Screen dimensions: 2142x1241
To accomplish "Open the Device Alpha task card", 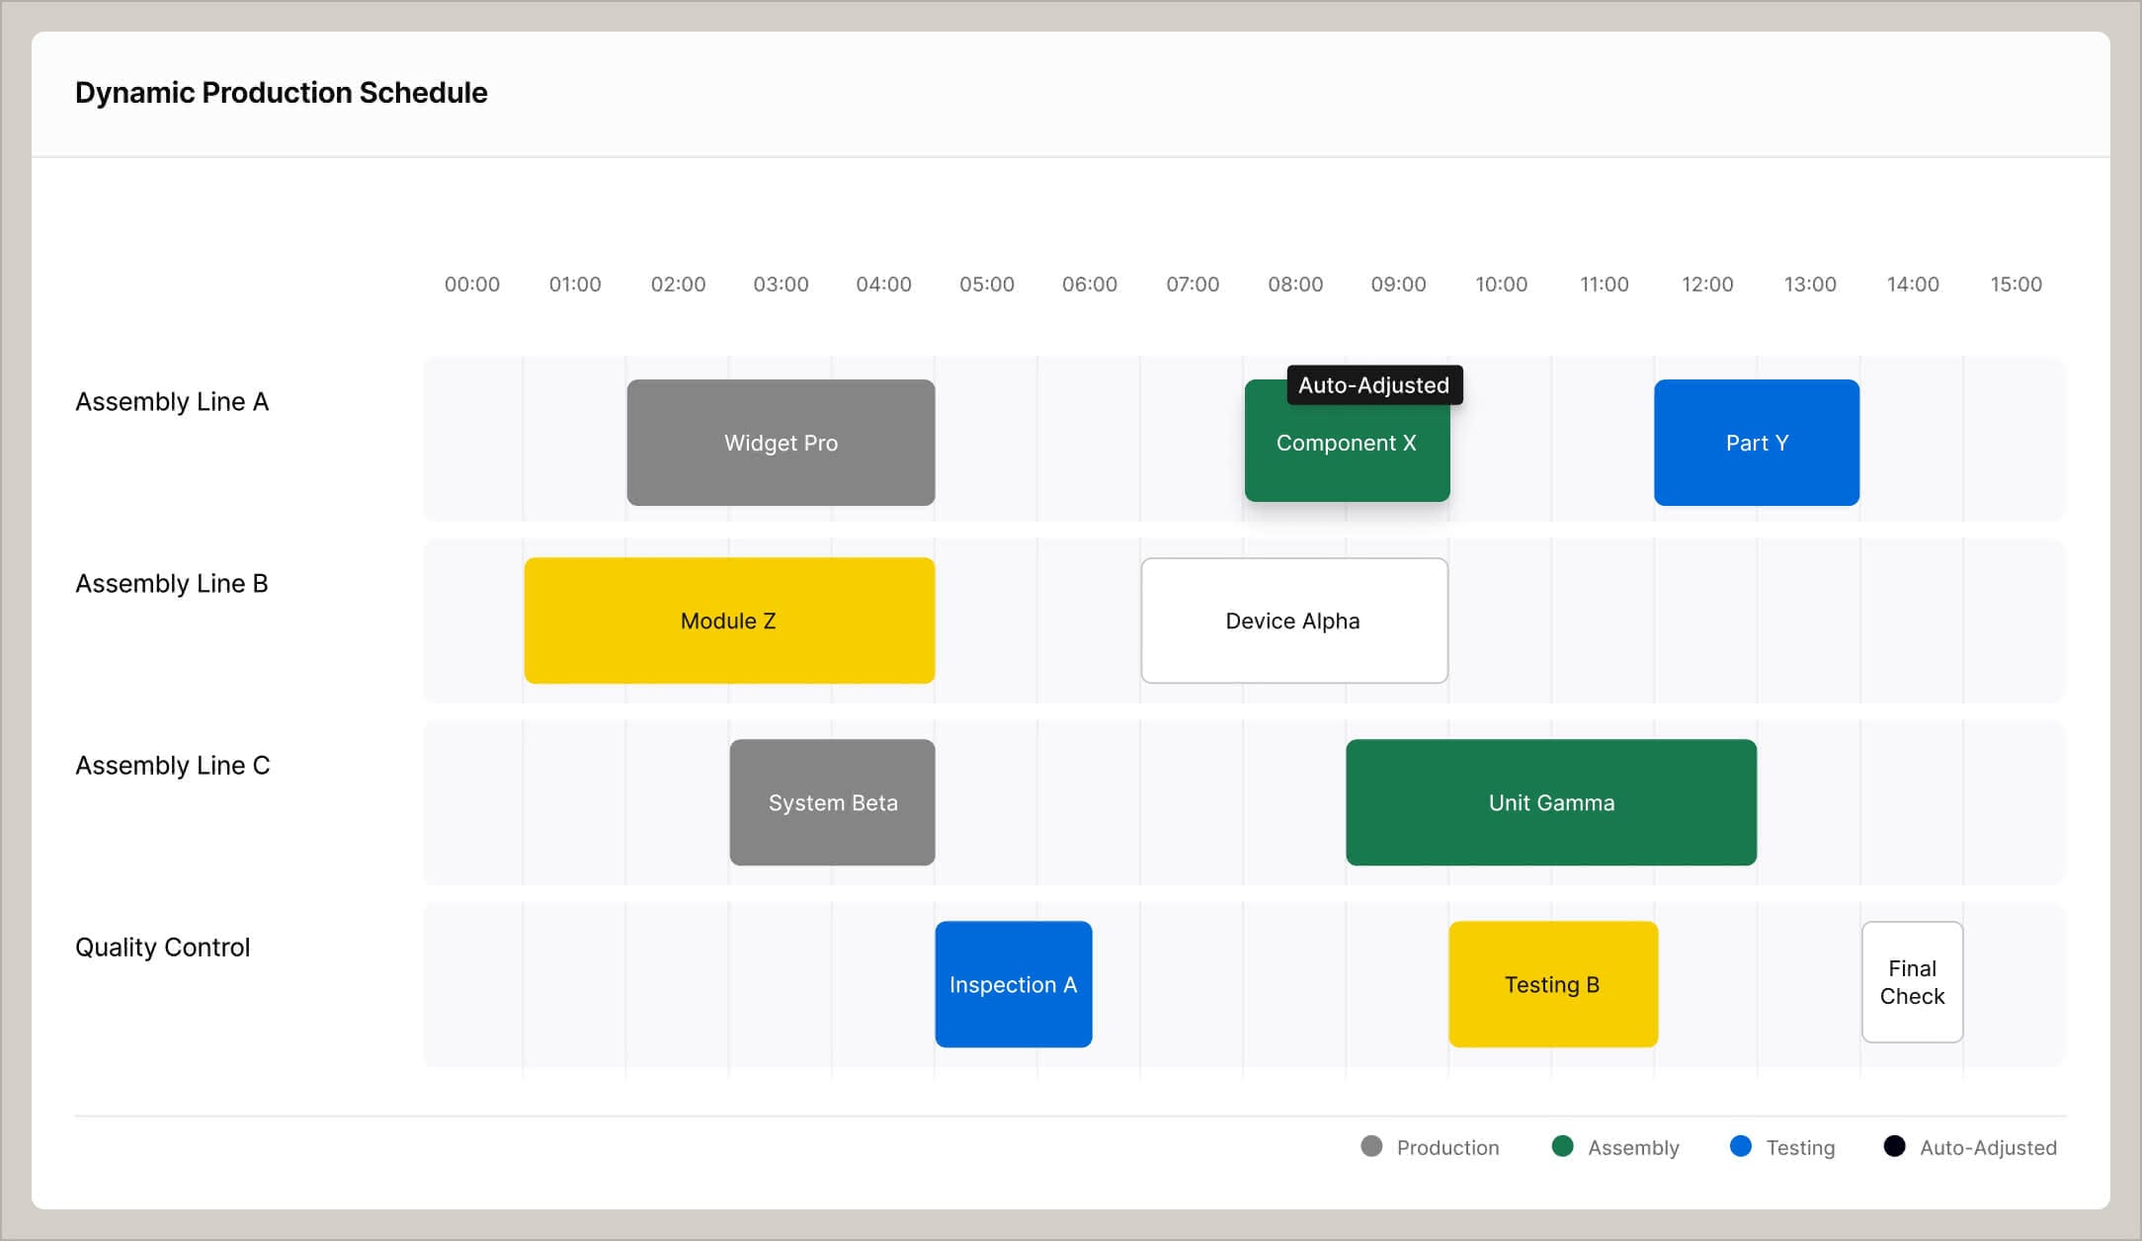I will (1292, 620).
